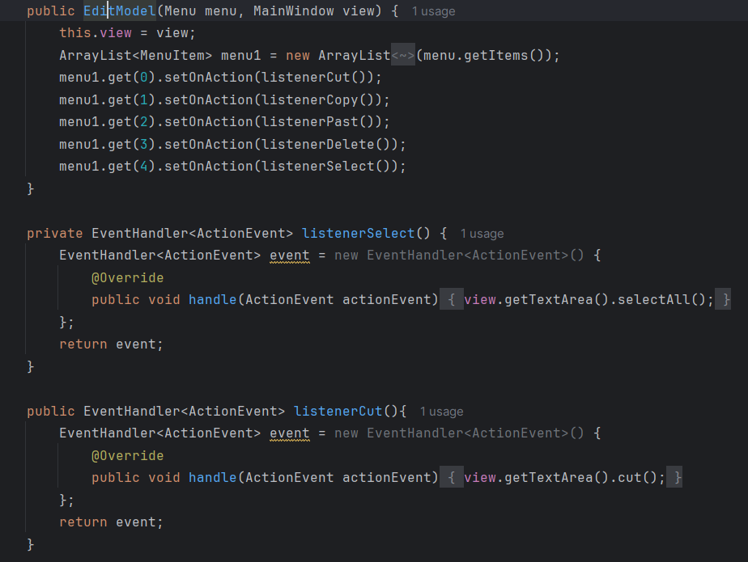
Task: Click underlined 'event' variable in listenerSelect method
Action: [290, 256]
